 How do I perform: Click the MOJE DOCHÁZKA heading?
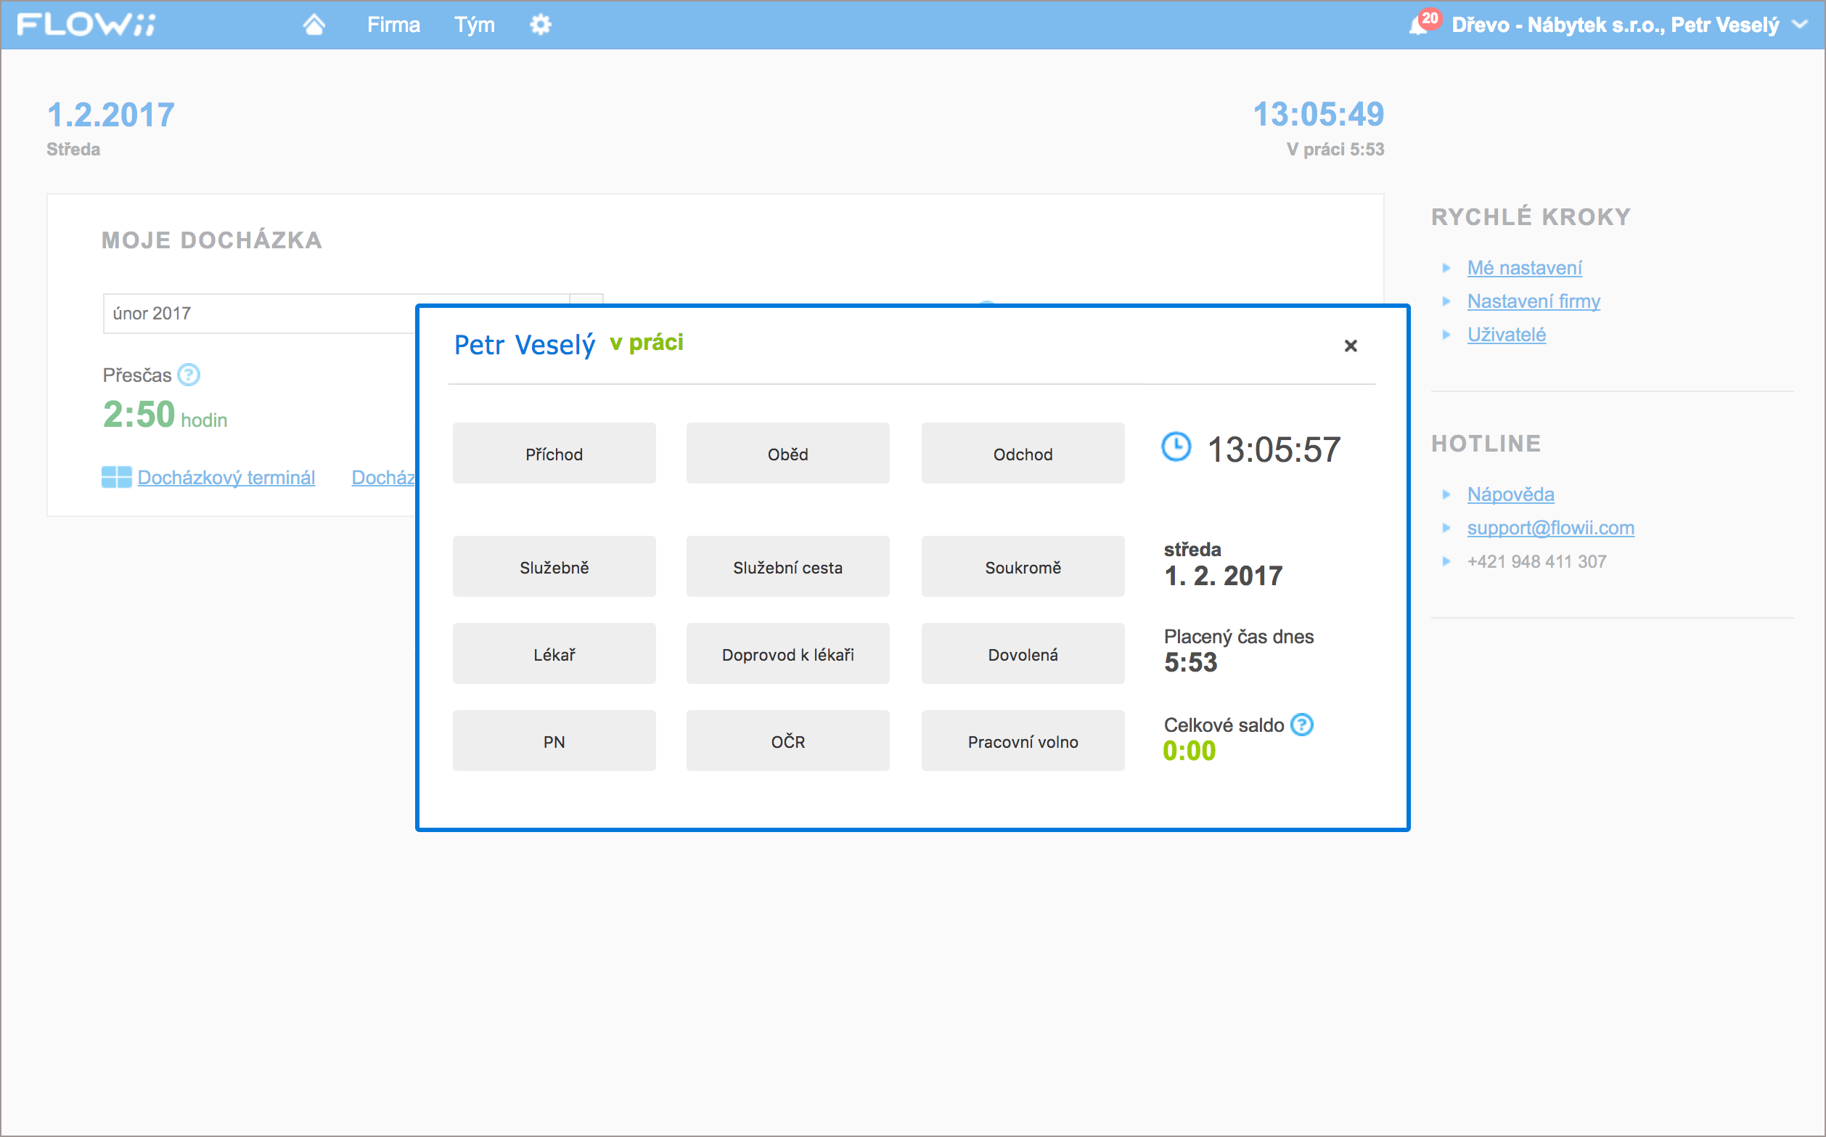coord(212,240)
